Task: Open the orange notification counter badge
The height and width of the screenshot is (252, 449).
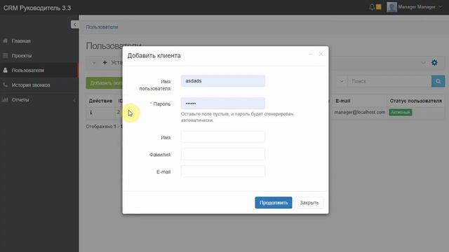Action: coord(379,7)
